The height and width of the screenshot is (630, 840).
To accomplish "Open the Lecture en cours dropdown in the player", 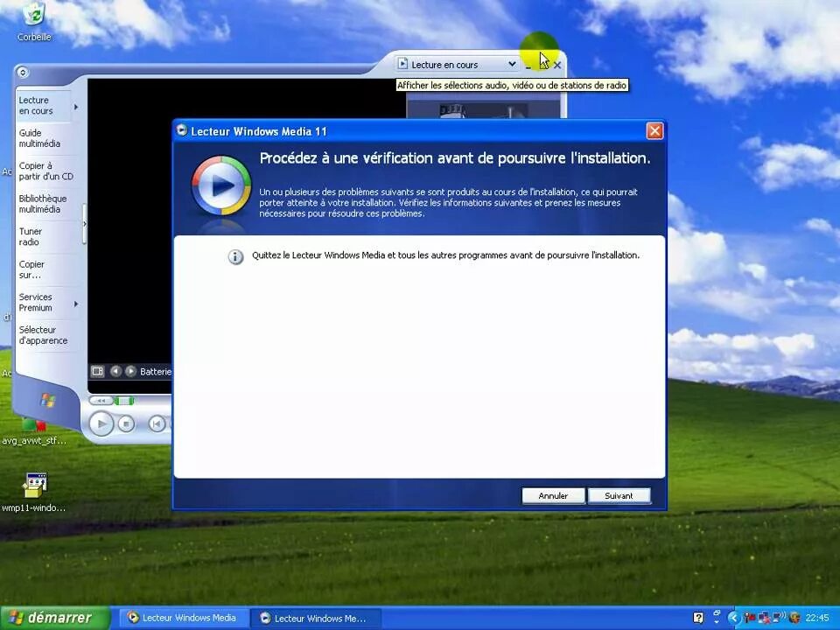I will pos(512,64).
